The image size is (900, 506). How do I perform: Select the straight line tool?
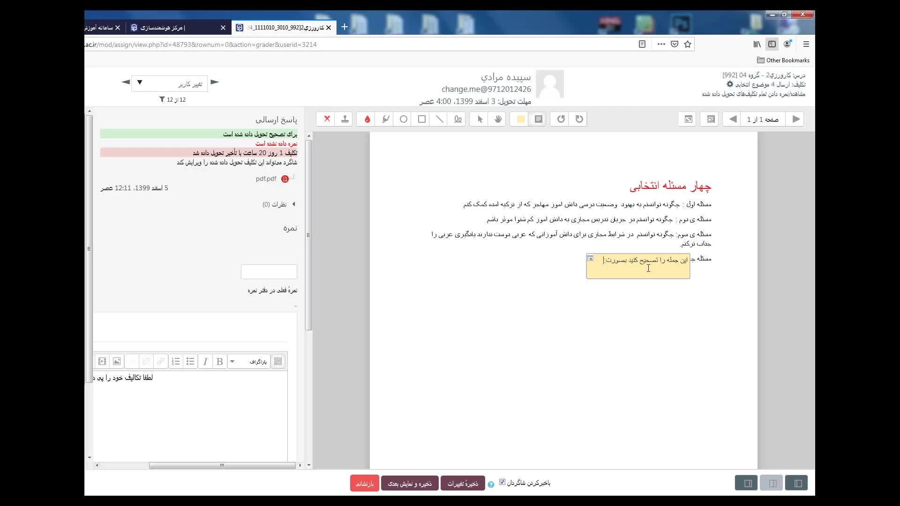tap(440, 119)
